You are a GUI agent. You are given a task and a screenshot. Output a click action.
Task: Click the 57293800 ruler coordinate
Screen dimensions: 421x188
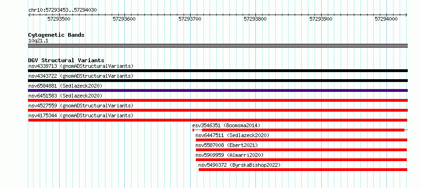[x=255, y=19]
